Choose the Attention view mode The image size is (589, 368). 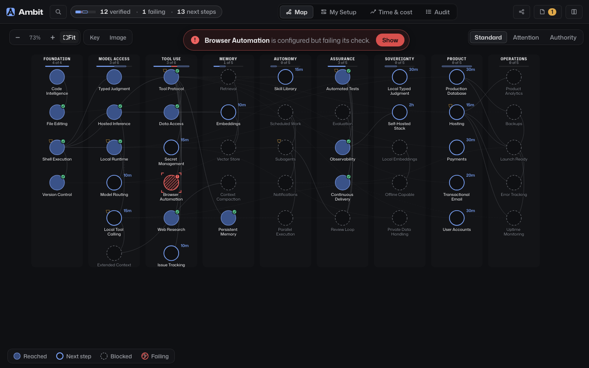tap(525, 38)
